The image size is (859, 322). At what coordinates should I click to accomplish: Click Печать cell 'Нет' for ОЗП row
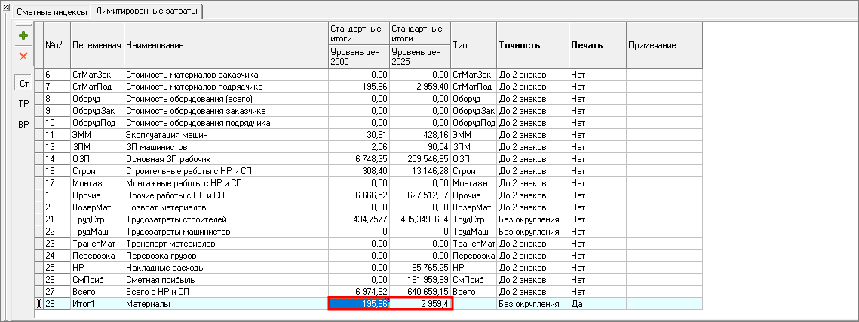[x=597, y=159]
